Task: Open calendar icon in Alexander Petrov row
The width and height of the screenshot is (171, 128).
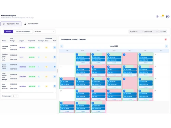Action: pos(55,47)
